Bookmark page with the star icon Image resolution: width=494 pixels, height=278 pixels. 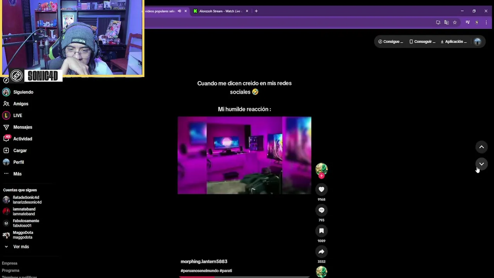click(455, 22)
